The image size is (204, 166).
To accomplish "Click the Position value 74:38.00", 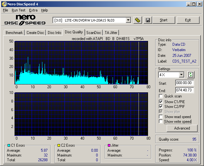I will [190, 155].
